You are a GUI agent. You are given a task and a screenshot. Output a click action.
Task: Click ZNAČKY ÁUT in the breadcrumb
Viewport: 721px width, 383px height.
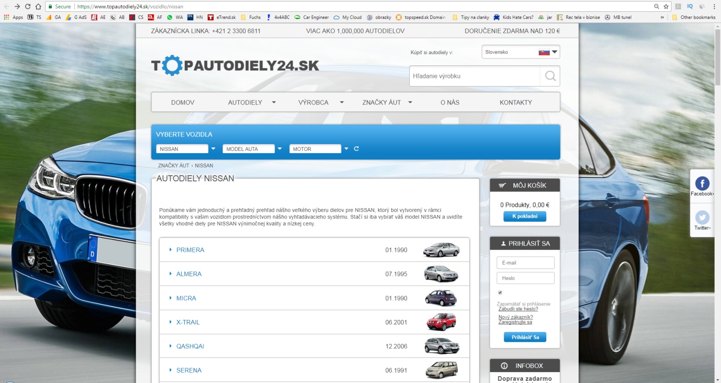[173, 165]
